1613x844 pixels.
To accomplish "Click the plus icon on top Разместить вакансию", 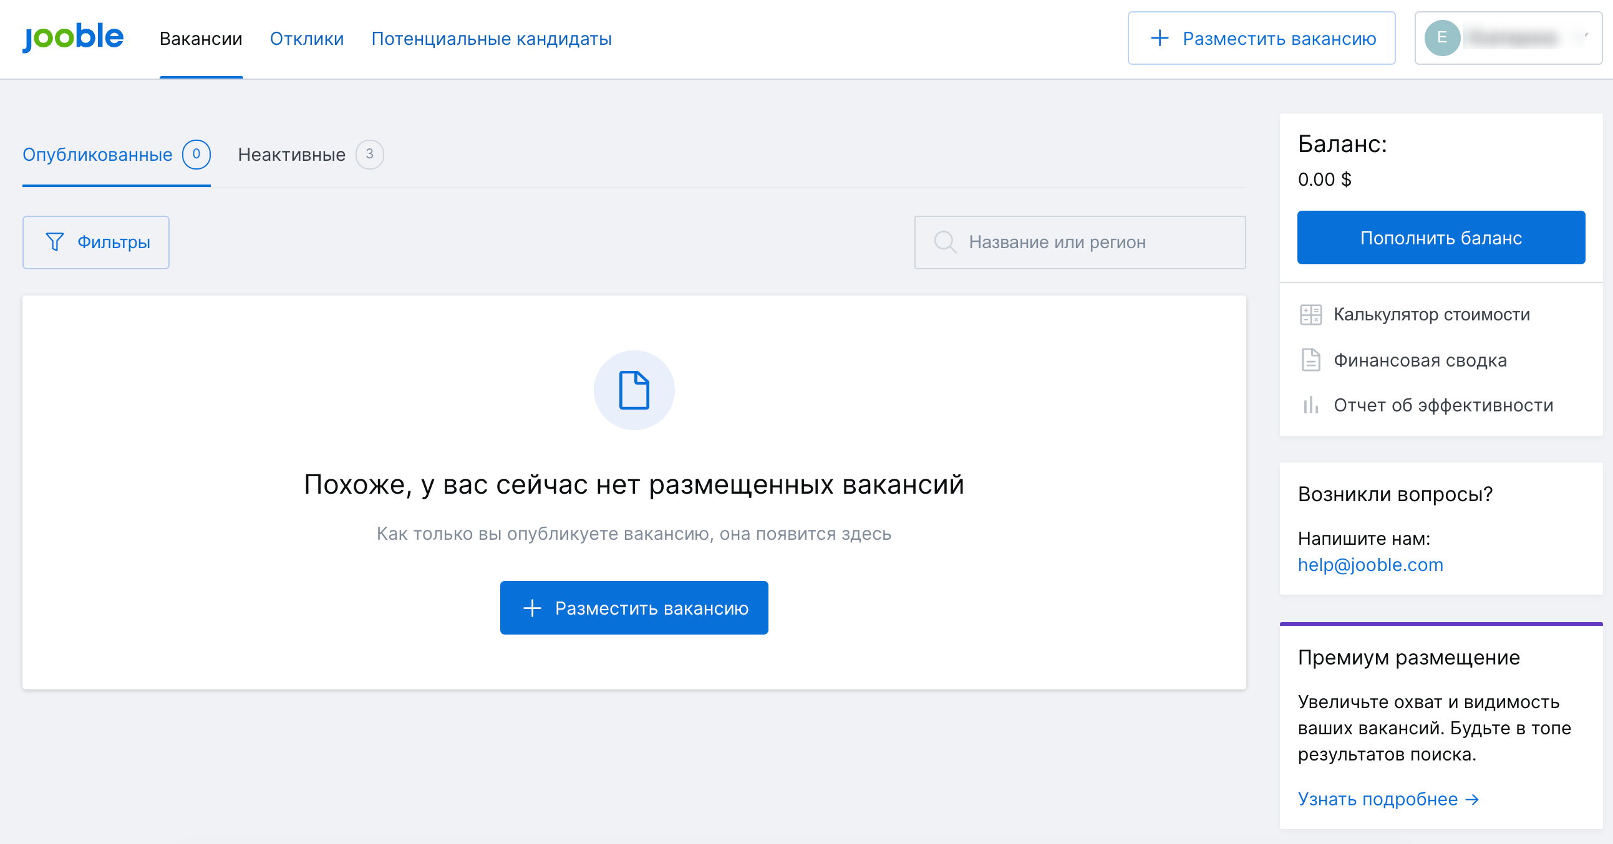I will (x=1159, y=38).
